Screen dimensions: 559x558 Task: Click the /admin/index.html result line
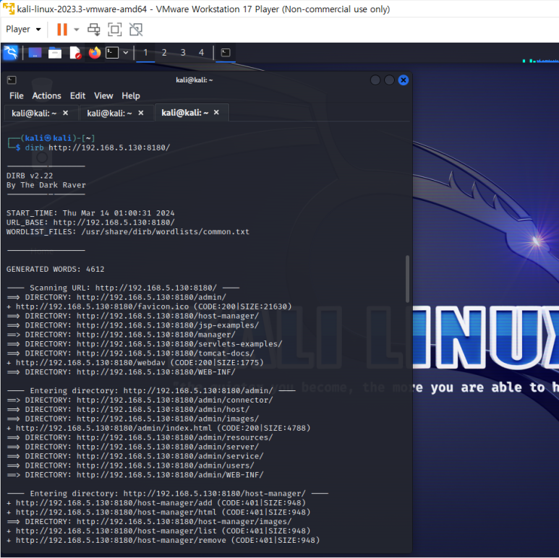(158, 428)
